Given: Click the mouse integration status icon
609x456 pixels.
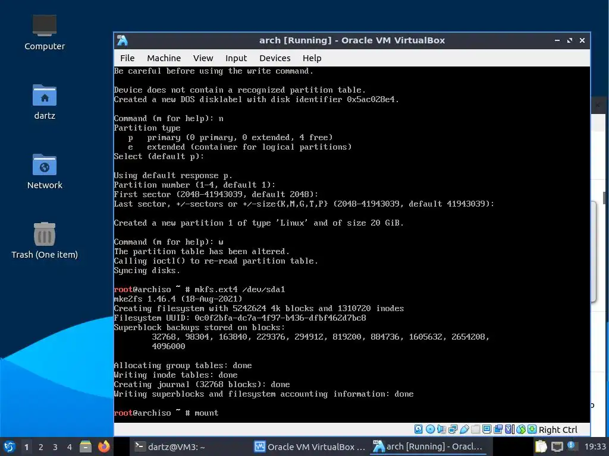Looking at the screenshot, I should [521, 429].
